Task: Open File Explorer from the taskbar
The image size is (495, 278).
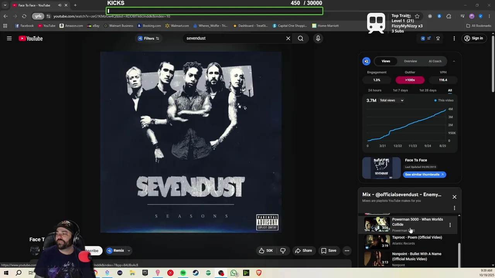Action: tap(132, 273)
